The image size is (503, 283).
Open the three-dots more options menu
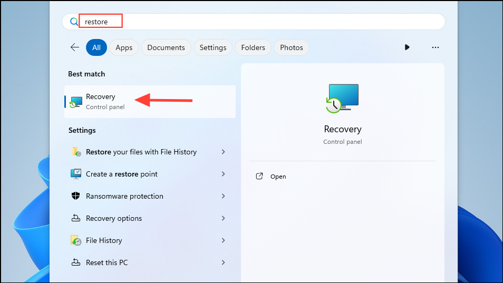436,47
